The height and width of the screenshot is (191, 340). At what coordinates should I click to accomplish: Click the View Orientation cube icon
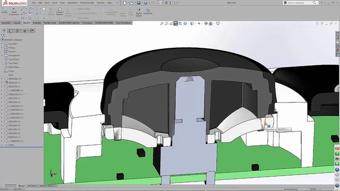coord(185,23)
